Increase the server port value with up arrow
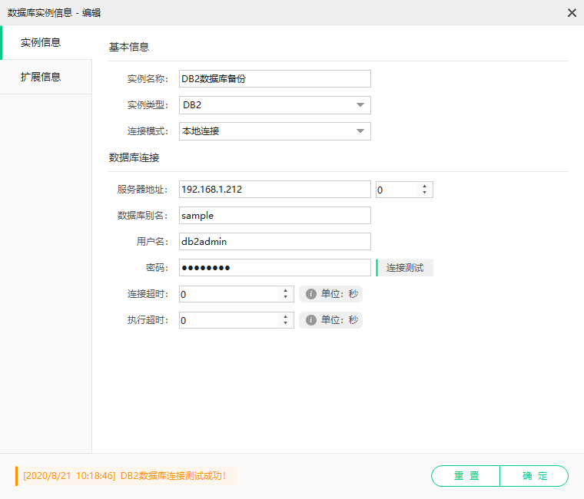The width and height of the screenshot is (584, 499). (x=425, y=186)
